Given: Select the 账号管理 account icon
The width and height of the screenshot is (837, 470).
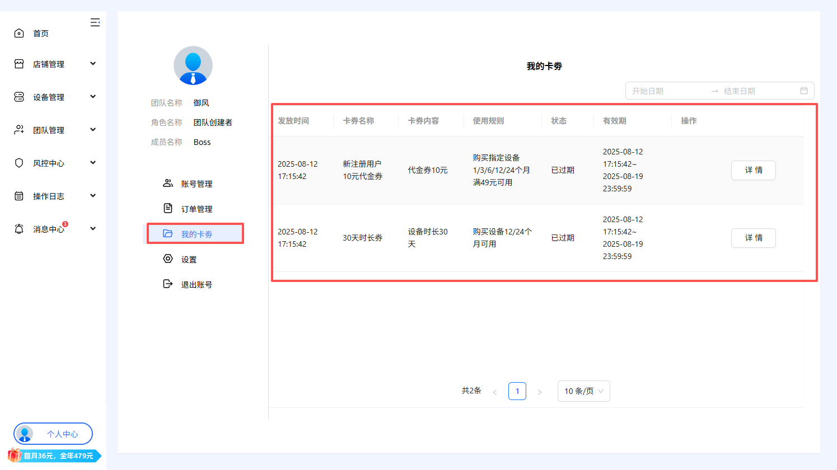Looking at the screenshot, I should coord(167,183).
